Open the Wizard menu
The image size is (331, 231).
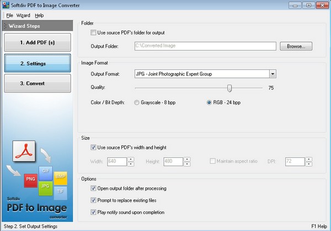click(23, 15)
